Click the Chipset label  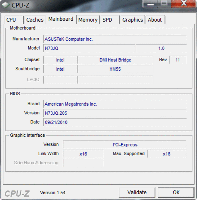32,60
